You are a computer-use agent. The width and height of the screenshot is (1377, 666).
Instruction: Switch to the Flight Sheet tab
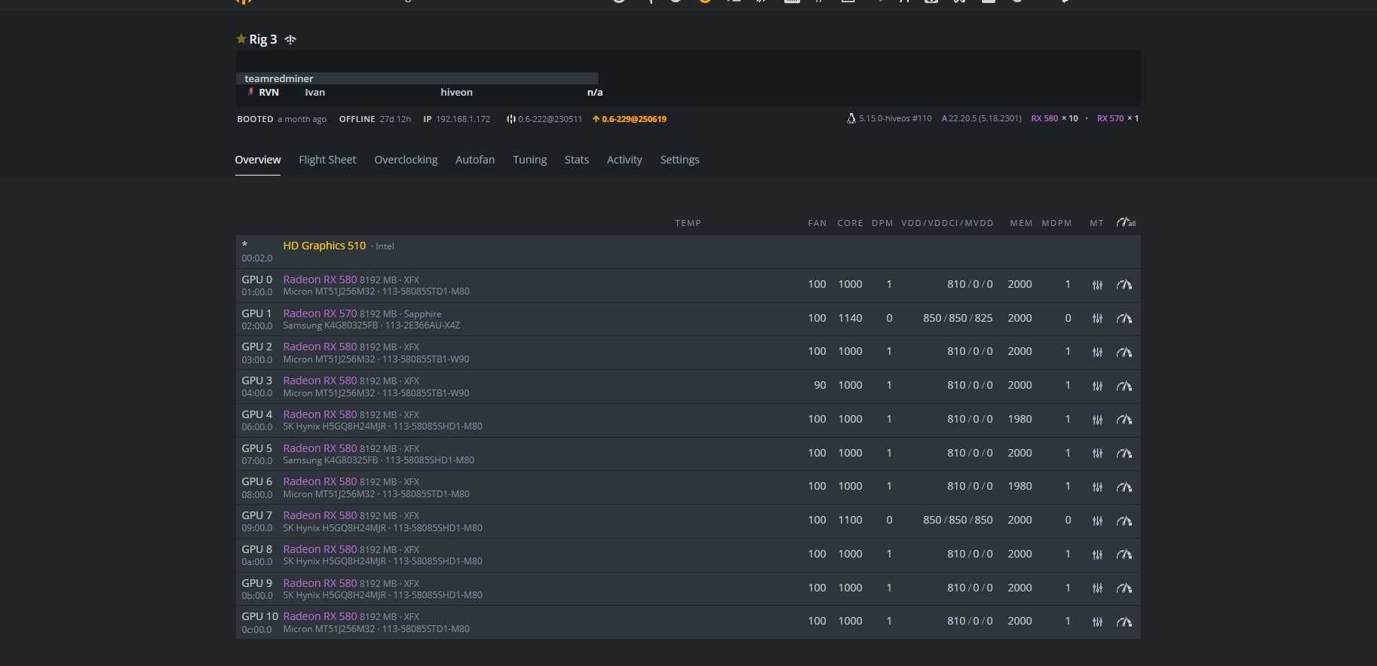pos(327,160)
